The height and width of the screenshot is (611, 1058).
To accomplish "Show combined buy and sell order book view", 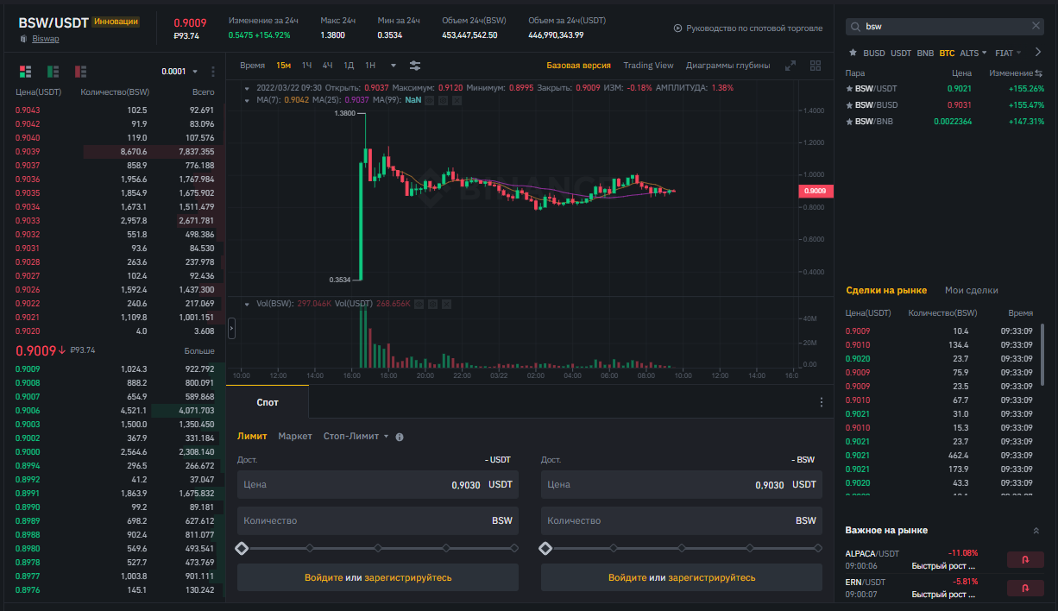I will 25,71.
